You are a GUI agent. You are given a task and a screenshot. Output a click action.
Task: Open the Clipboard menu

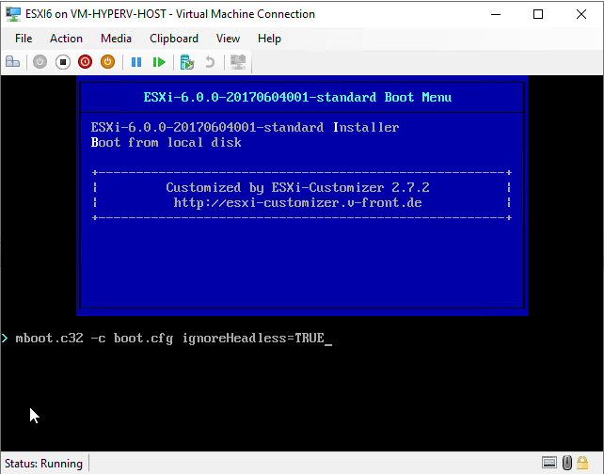174,39
